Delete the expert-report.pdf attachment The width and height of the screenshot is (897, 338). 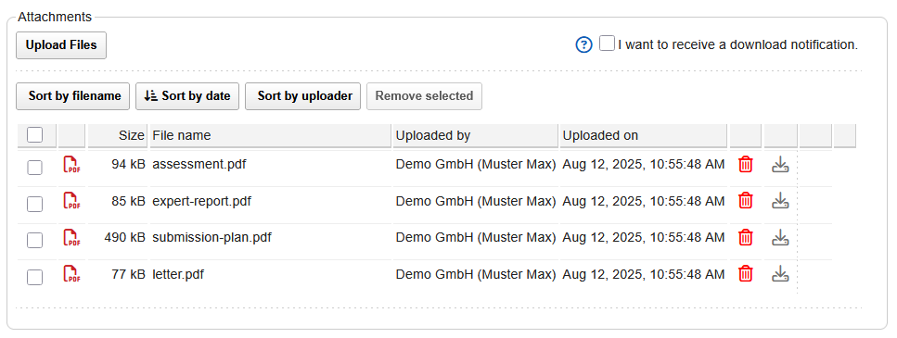click(x=746, y=201)
